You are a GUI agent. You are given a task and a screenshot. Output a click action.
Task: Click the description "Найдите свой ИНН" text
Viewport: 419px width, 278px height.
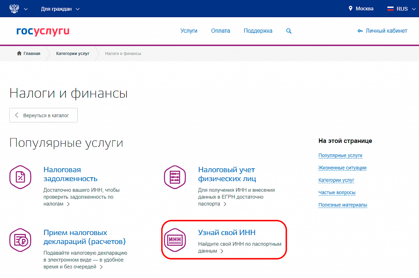click(239, 247)
